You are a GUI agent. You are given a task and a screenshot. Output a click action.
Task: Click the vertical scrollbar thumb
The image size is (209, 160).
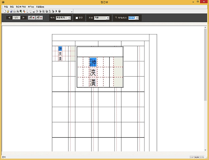(205, 65)
